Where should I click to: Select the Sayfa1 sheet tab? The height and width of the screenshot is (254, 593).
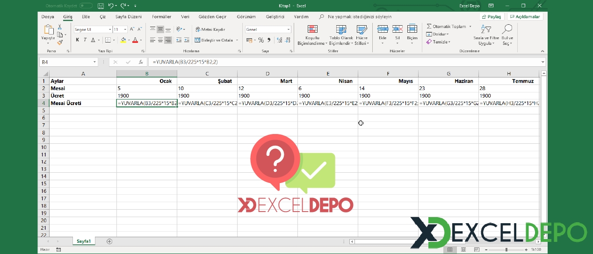(x=84, y=241)
